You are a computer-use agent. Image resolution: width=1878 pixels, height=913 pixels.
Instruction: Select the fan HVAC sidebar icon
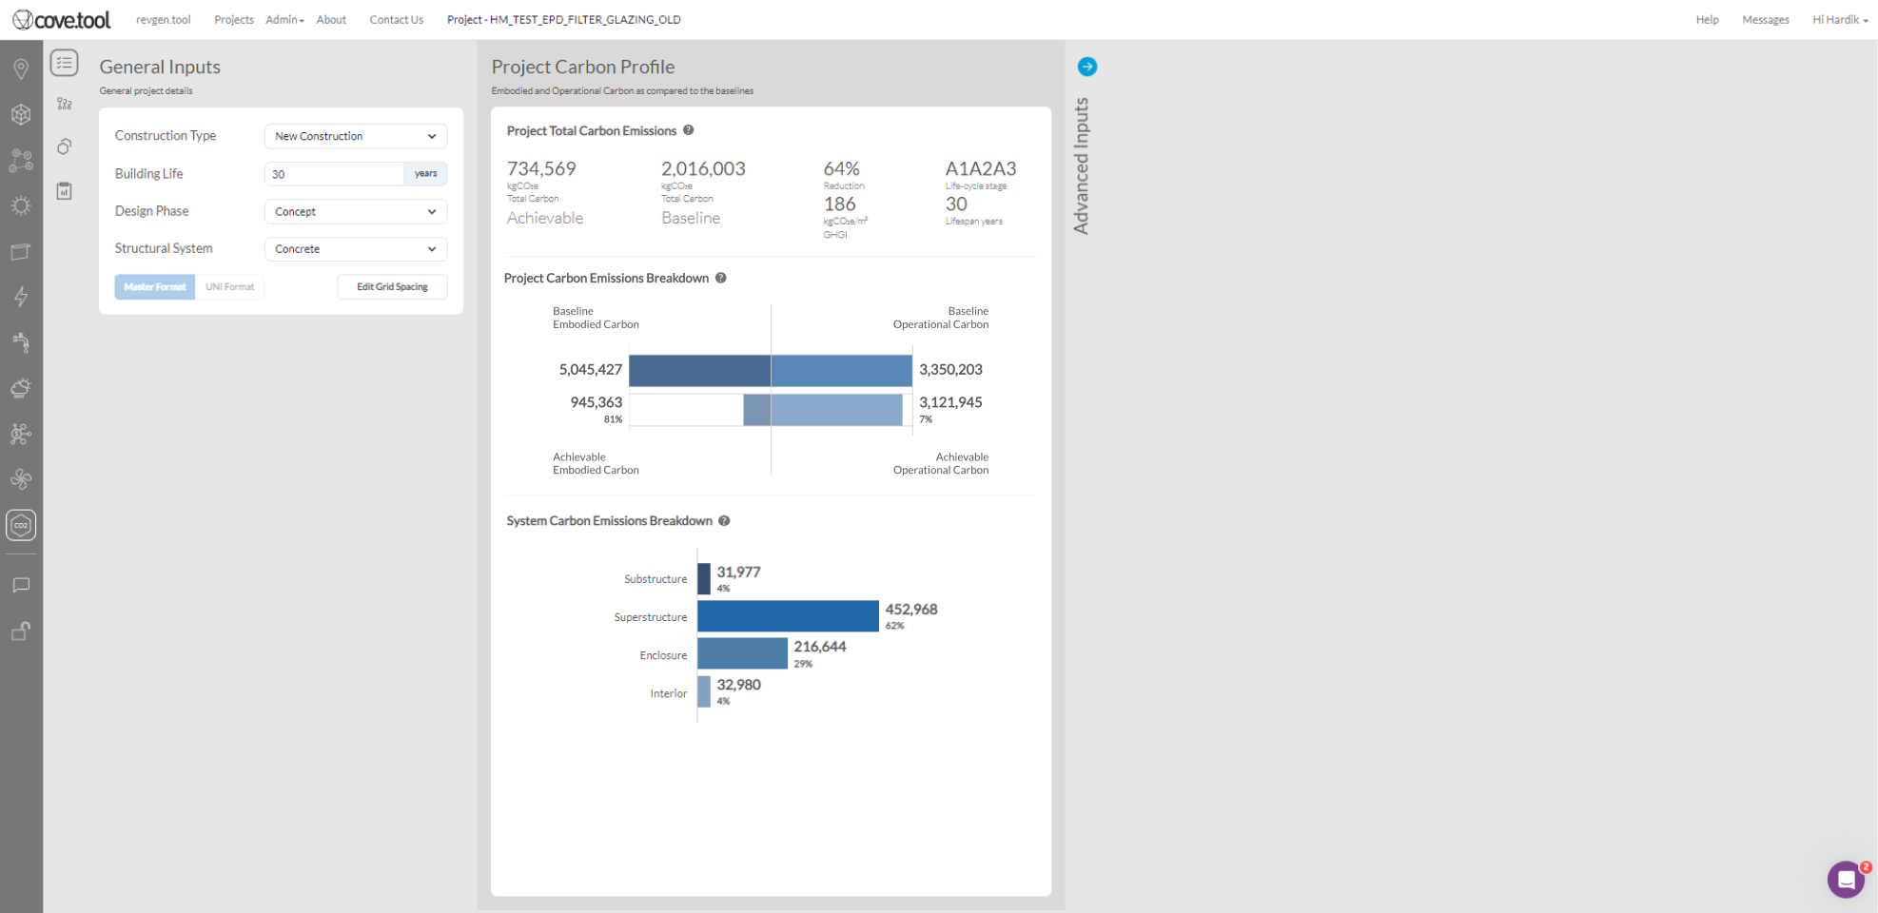click(21, 479)
